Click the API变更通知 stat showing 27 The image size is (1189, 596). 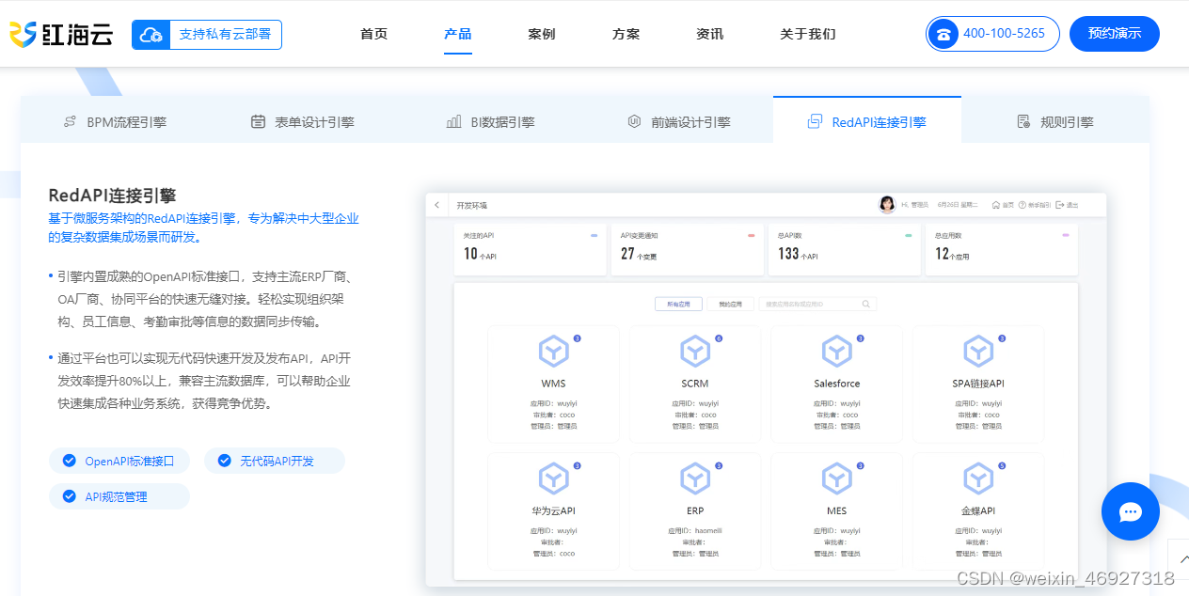pos(688,249)
